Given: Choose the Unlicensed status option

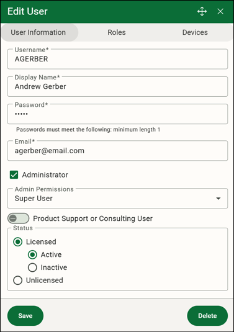Looking at the screenshot, I should (x=17, y=280).
